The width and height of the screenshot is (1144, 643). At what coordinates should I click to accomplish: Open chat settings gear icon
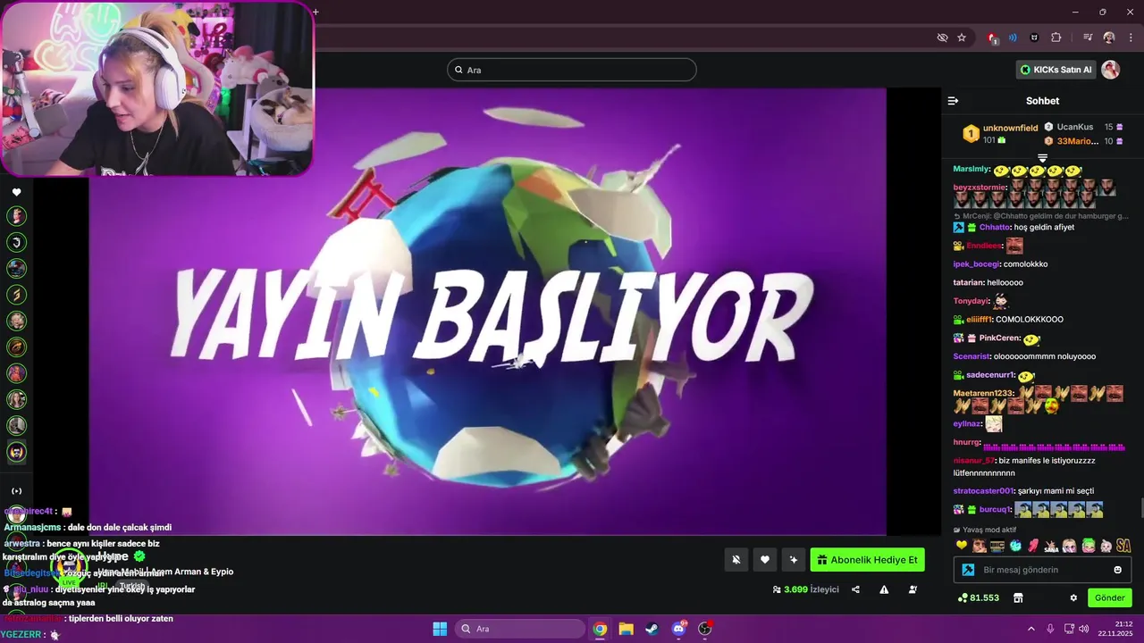1073,597
